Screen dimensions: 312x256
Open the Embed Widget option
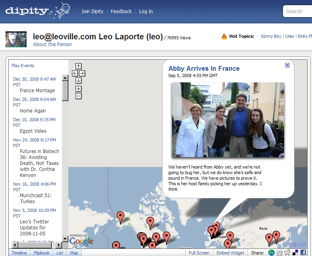231,253
